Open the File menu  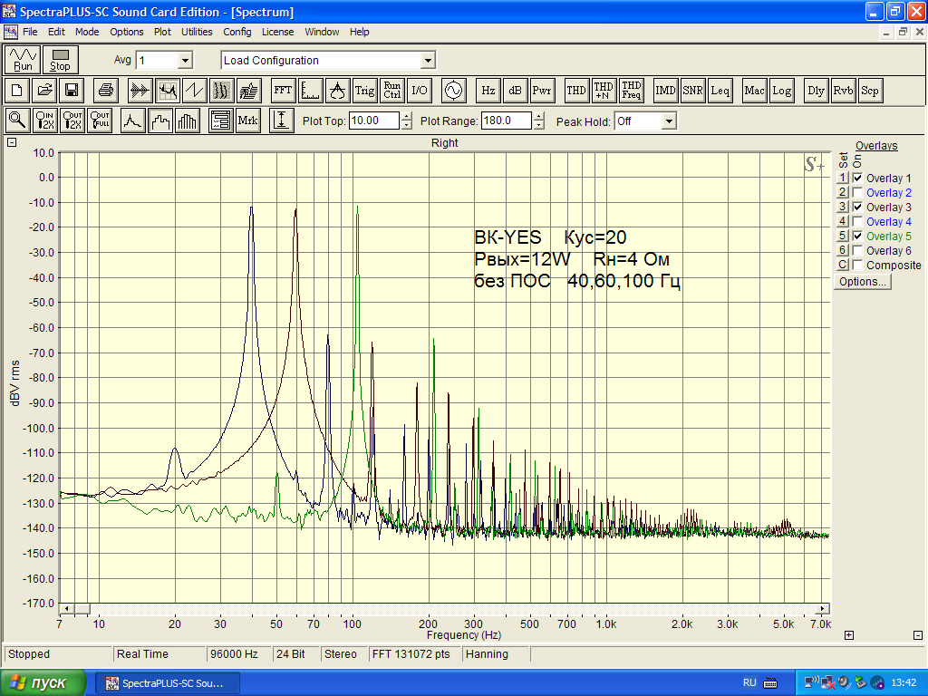(x=30, y=32)
